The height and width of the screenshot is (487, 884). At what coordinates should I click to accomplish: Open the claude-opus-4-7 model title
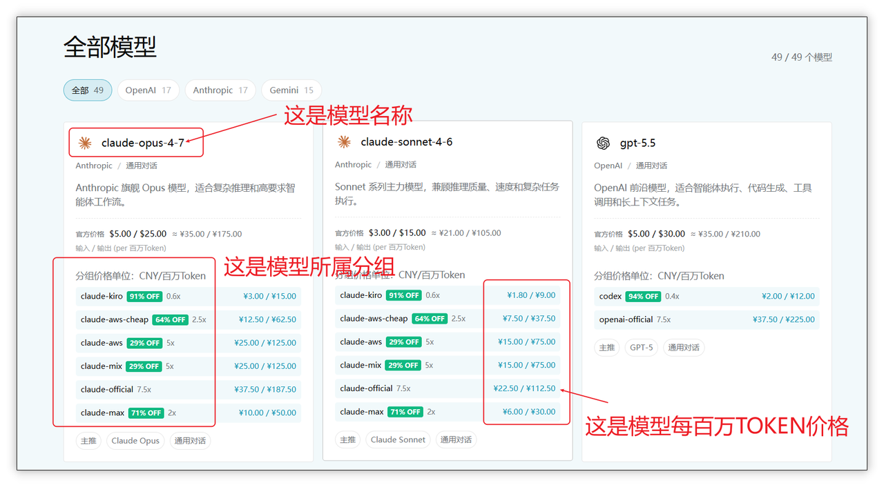143,143
